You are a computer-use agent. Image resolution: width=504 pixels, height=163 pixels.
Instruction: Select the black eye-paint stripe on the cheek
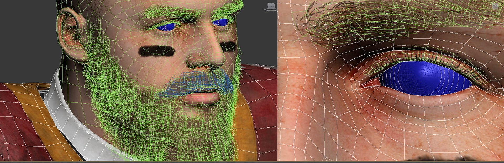(x=157, y=51)
